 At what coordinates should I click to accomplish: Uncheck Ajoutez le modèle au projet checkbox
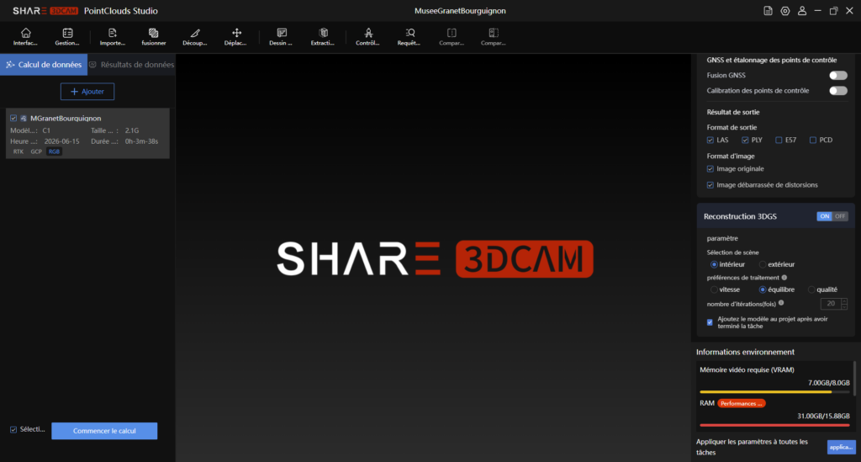[710, 322]
